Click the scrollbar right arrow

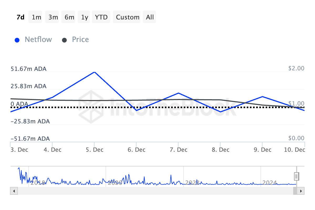[x=301, y=191]
